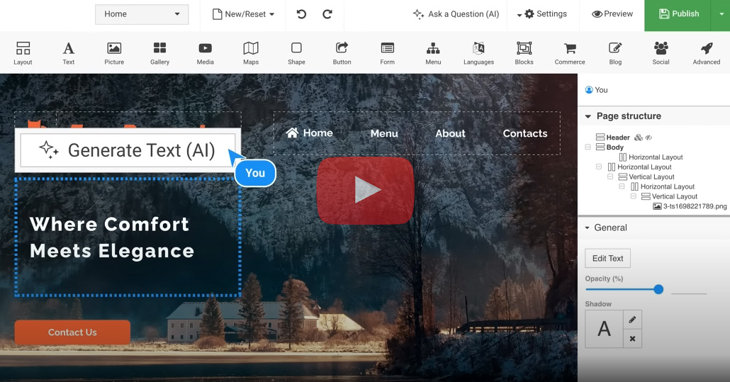The width and height of the screenshot is (730, 382).
Task: Insert a Media element
Action: tap(206, 53)
